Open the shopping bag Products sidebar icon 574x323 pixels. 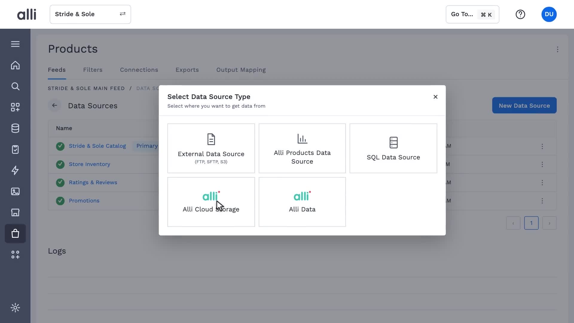pyautogui.click(x=15, y=234)
